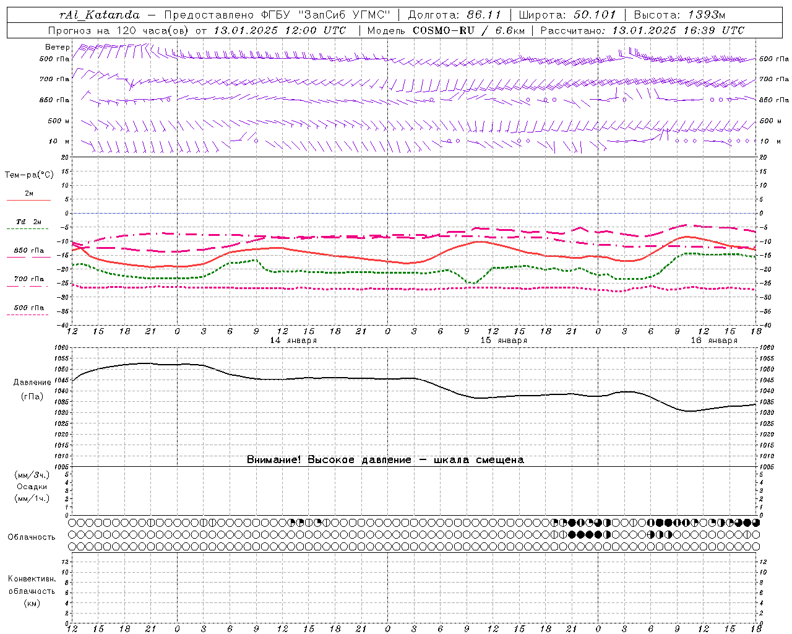Viewport: 792px width, 634px height.
Task: Click the station name rAi_Katanda
Action: click(100, 15)
